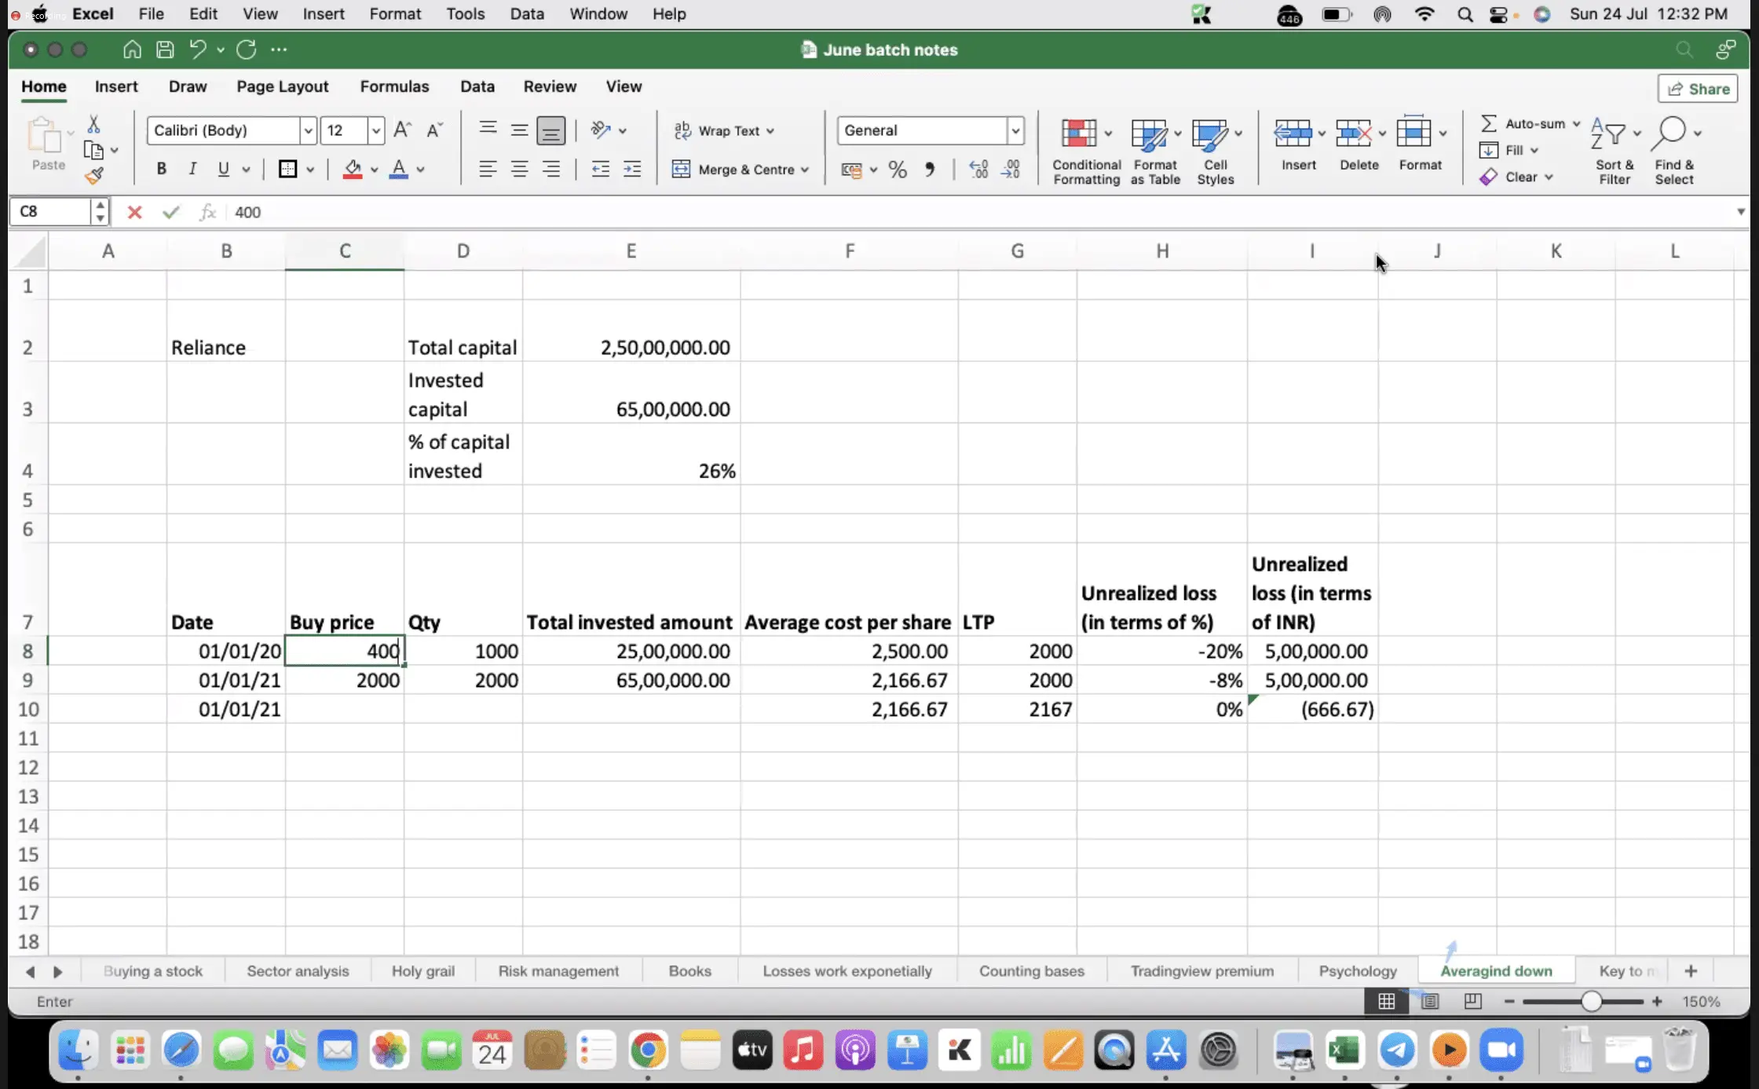The height and width of the screenshot is (1089, 1759).
Task: Open the Formulas ribbon tab
Action: coord(394,86)
